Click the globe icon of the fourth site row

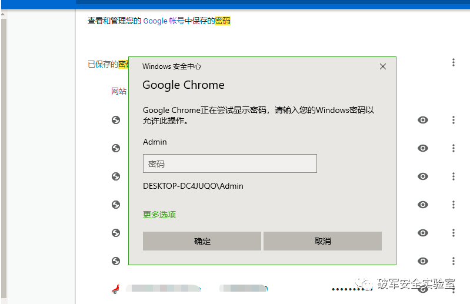[x=116, y=205]
